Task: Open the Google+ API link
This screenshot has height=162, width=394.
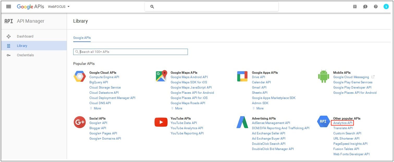Action: click(98, 123)
